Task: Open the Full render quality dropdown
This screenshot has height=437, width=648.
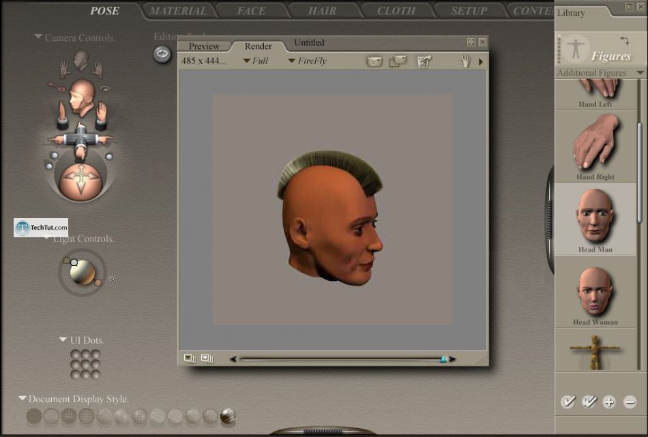Action: (256, 61)
